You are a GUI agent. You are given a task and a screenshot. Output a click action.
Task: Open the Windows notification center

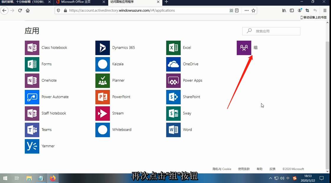(x=322, y=178)
